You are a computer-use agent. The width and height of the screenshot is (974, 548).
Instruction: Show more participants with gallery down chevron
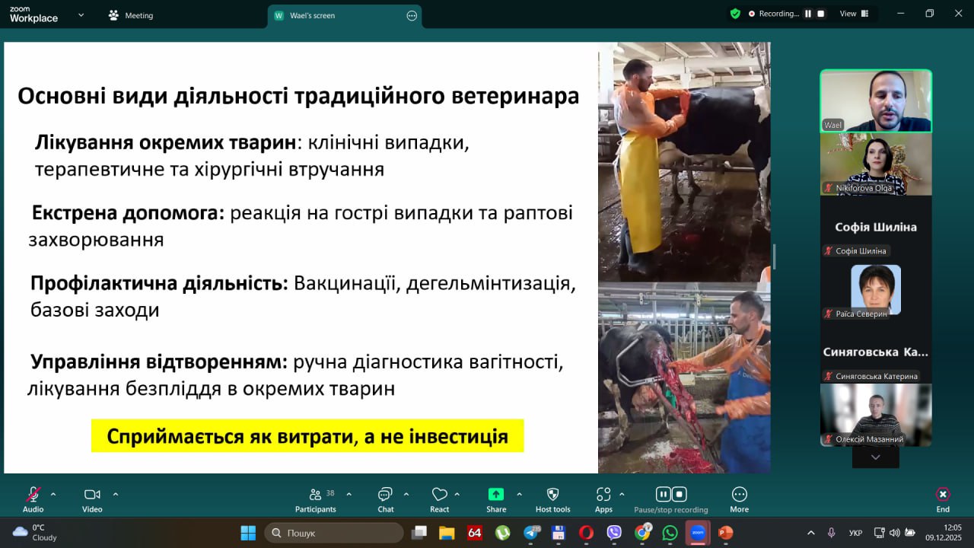click(875, 457)
